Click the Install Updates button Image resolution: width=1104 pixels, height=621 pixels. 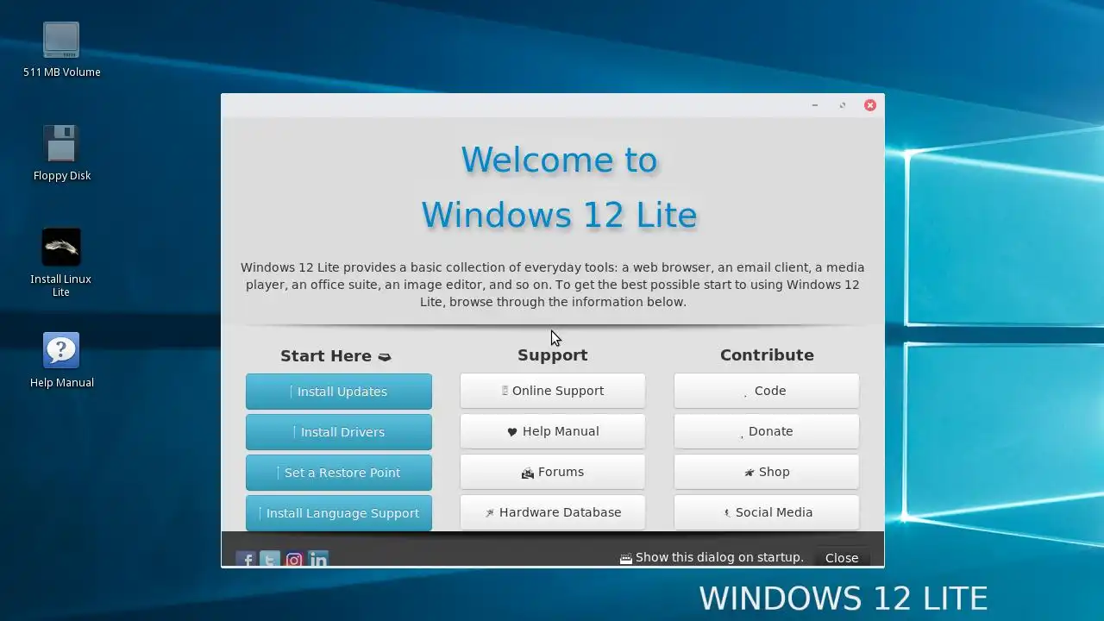pyautogui.click(x=339, y=392)
